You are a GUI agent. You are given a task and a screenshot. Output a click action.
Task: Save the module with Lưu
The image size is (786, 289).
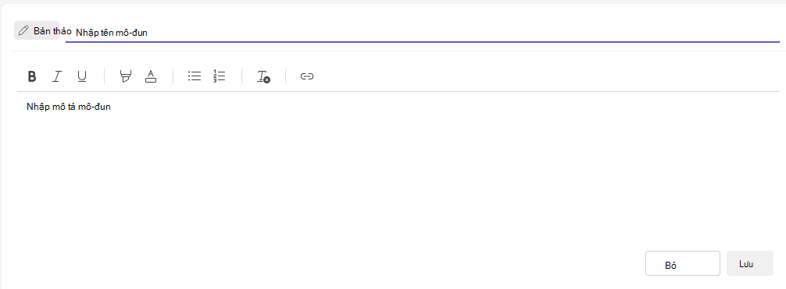point(750,263)
